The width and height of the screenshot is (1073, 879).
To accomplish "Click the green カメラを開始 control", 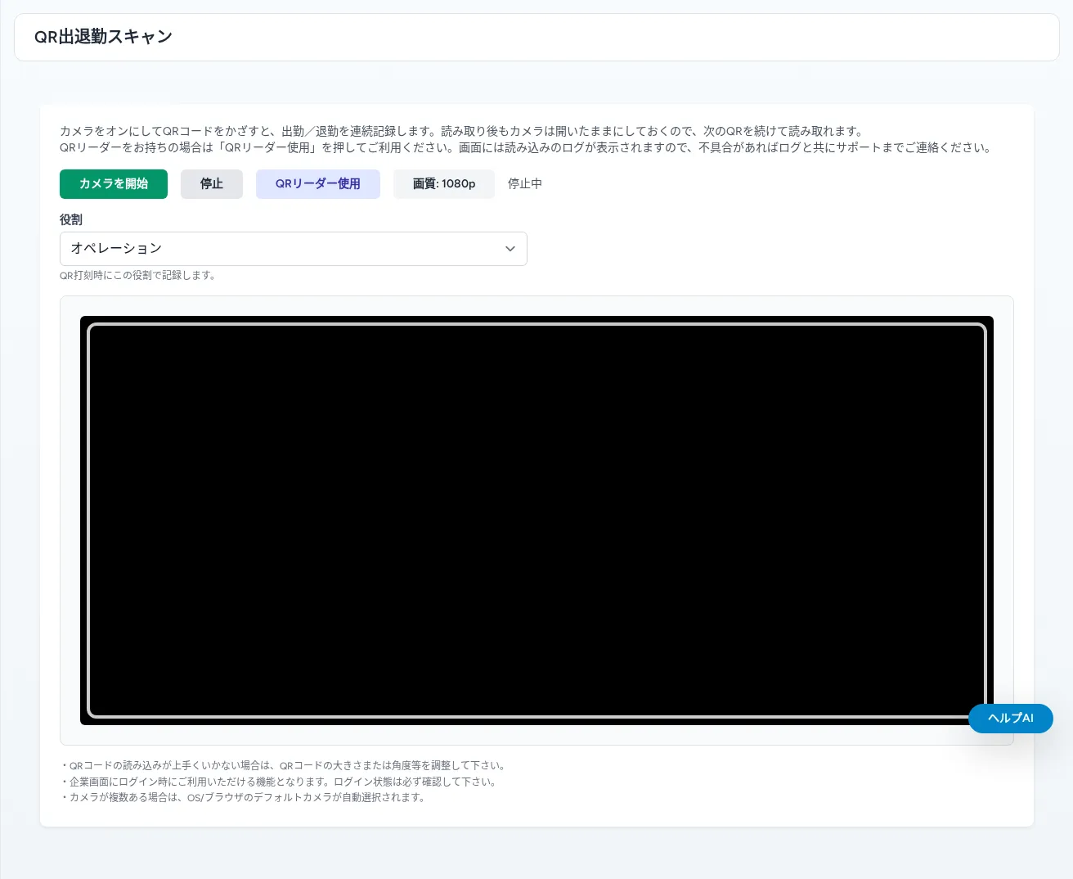I will point(114,183).
